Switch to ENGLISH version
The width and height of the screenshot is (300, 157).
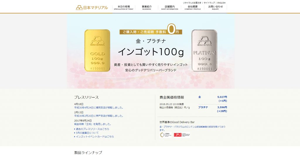[x=221, y=3]
